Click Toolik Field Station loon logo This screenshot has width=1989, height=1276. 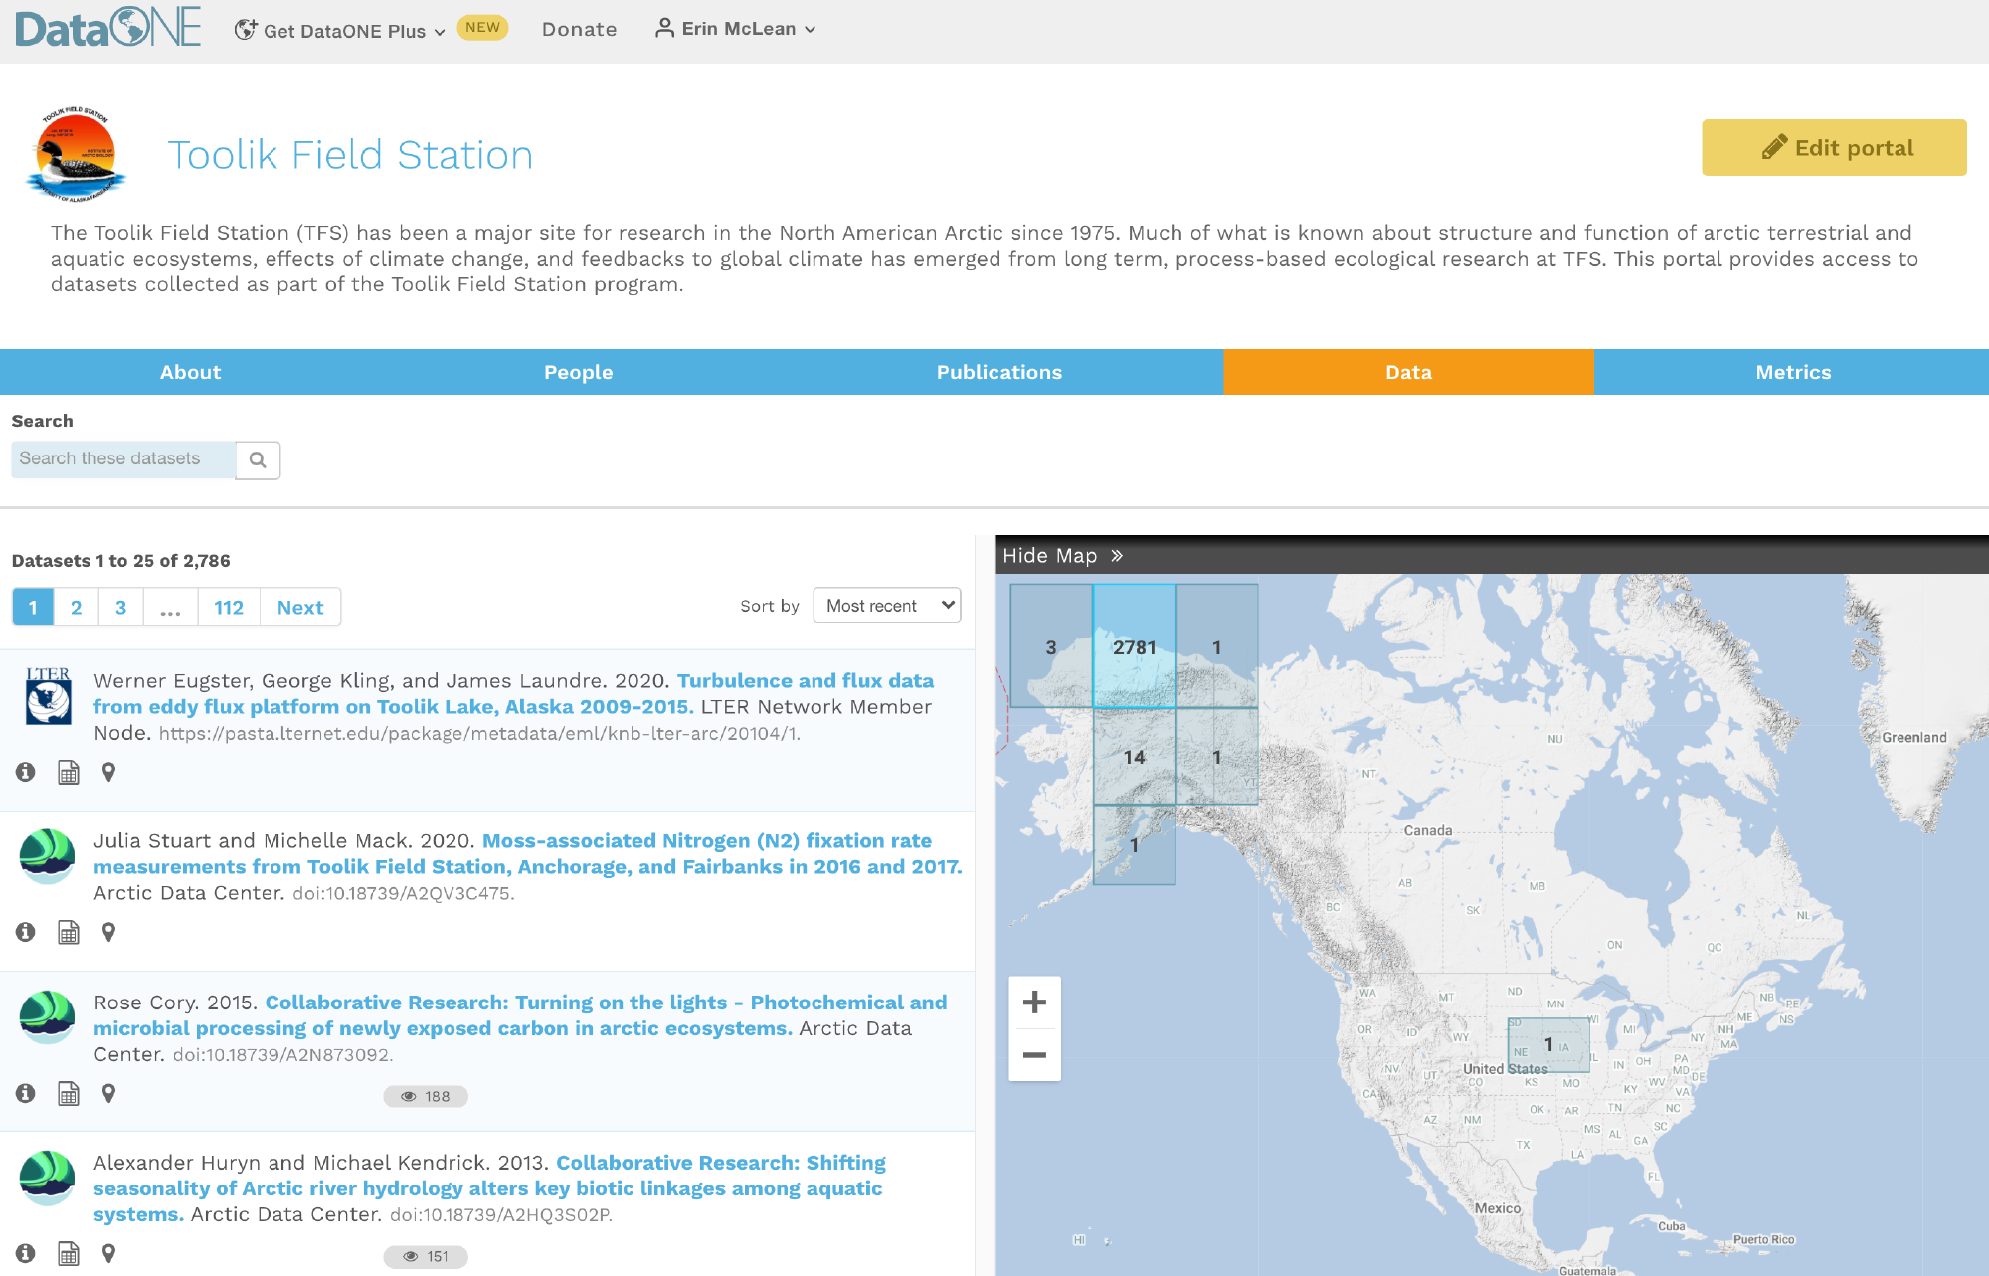tap(77, 154)
